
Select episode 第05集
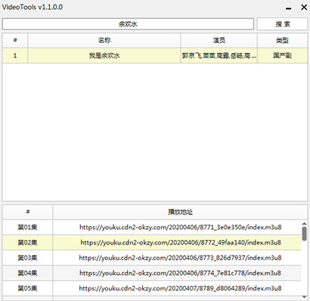[28, 288]
